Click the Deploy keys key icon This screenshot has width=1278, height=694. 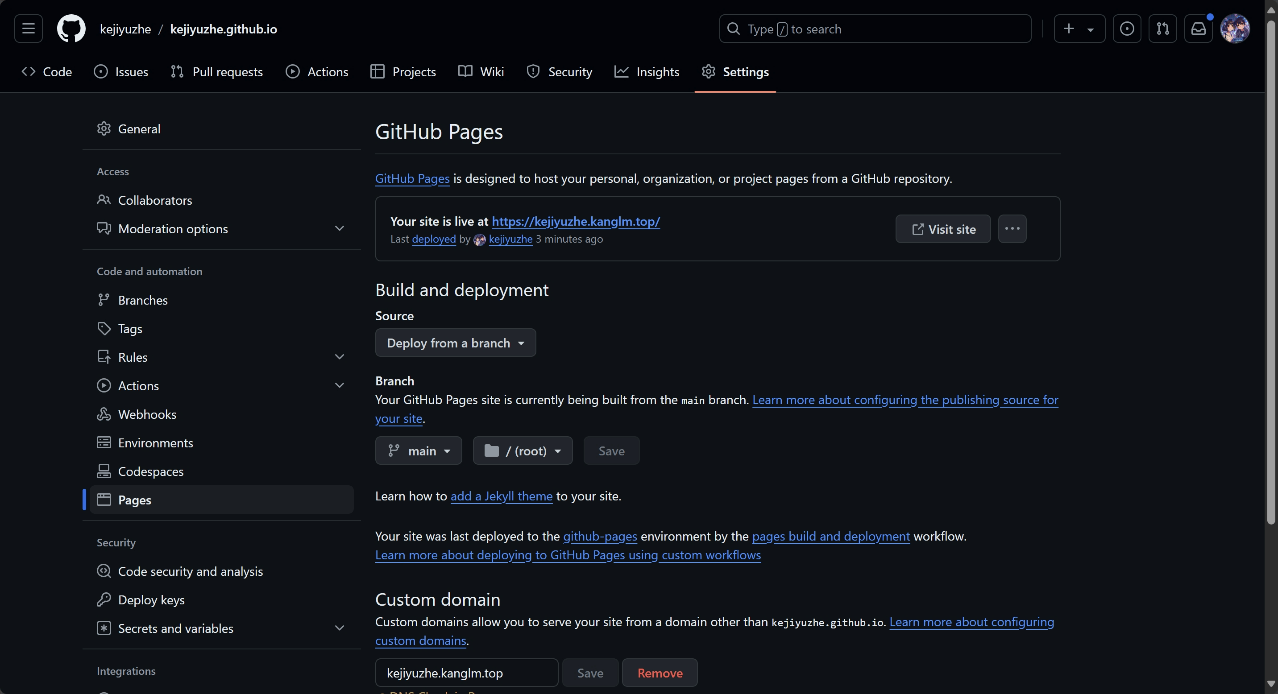pyautogui.click(x=104, y=600)
